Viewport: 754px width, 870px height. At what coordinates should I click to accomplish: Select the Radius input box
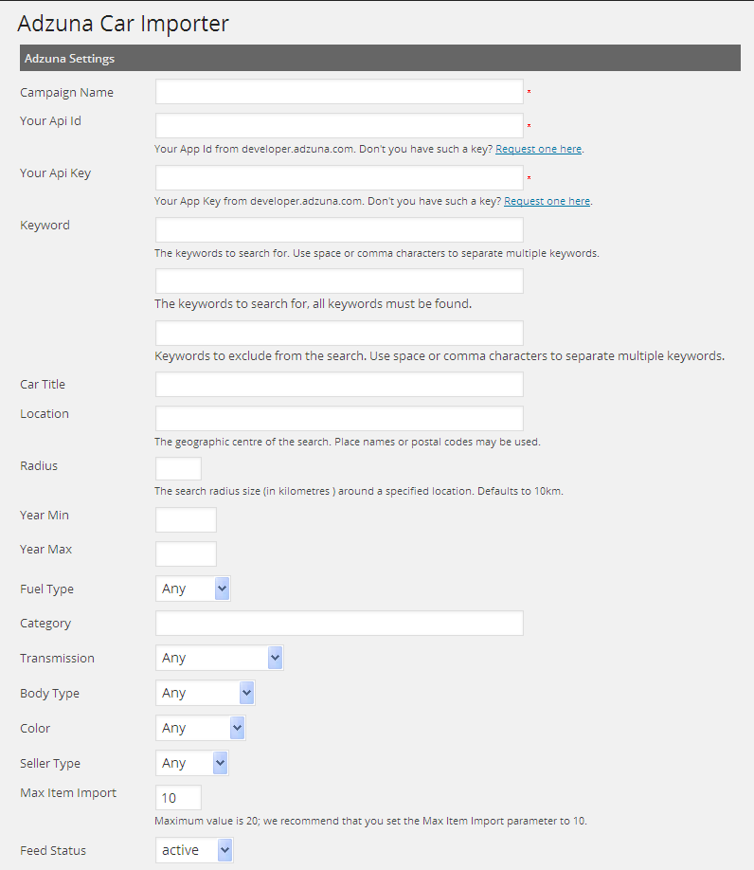point(178,469)
